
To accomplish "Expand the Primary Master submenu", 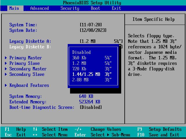I will coord(26,58).
